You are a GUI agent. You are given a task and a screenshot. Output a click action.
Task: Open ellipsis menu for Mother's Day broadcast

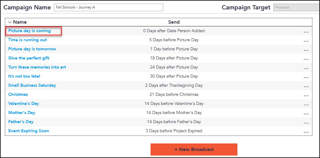pyautogui.click(x=306, y=114)
